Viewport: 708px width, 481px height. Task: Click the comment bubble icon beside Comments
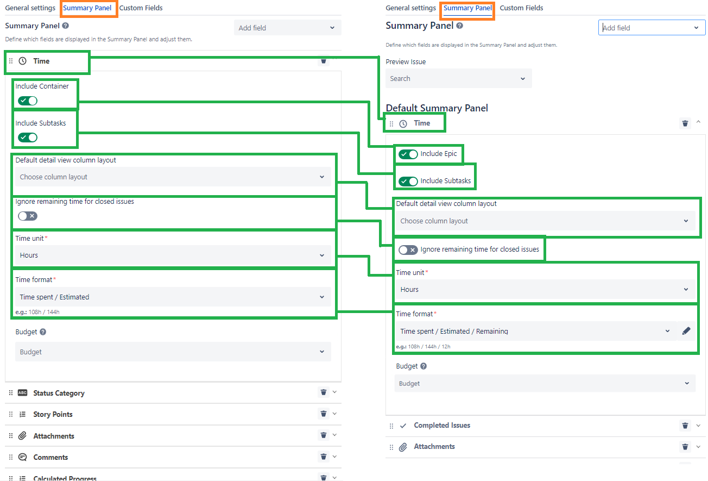[x=22, y=457]
